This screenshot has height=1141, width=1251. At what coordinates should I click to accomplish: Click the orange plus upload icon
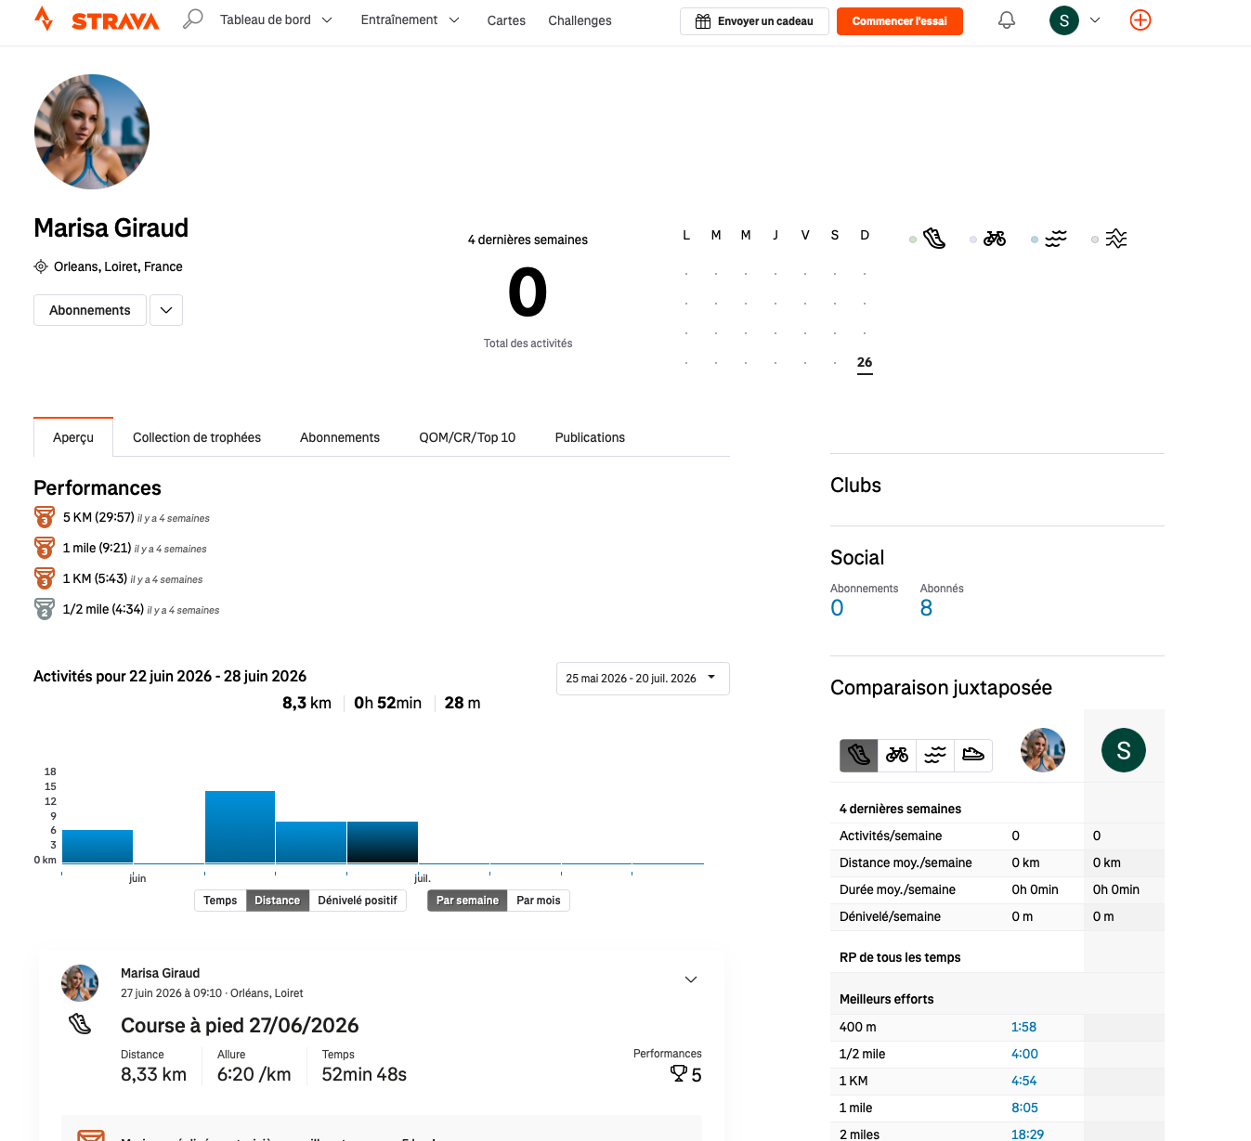[1140, 19]
